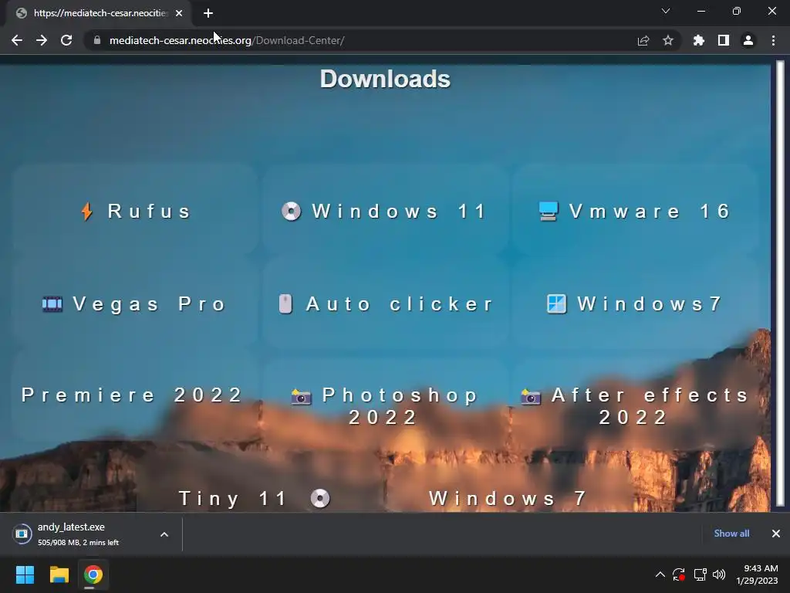Open the tab search dropdown arrow
The image size is (790, 593).
[666, 11]
